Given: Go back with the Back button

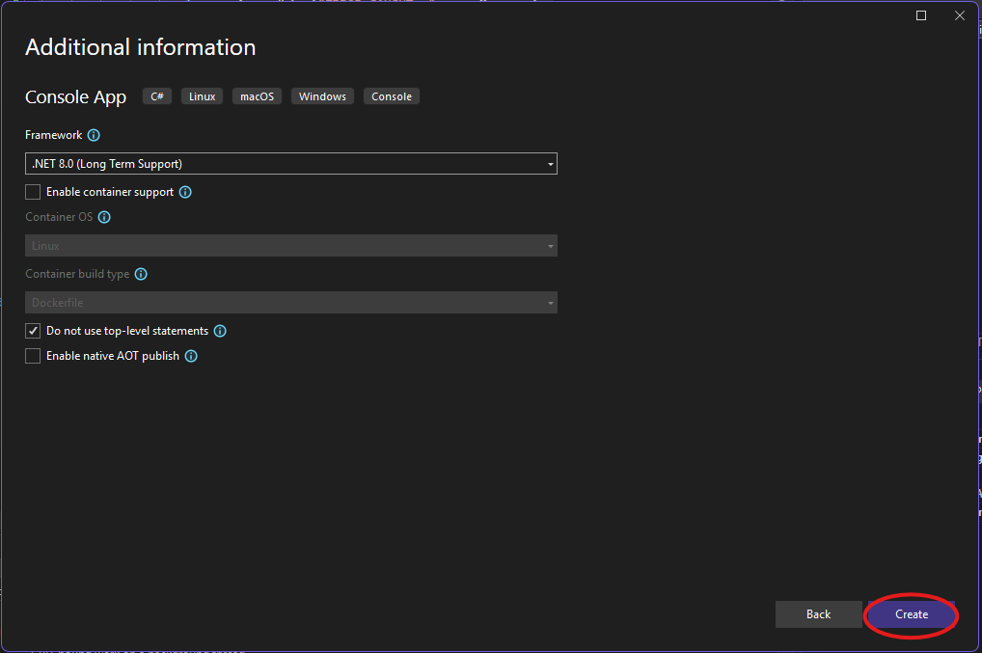Looking at the screenshot, I should (x=818, y=614).
